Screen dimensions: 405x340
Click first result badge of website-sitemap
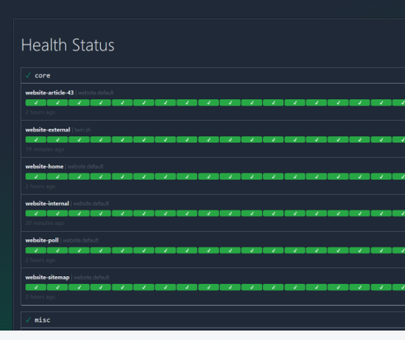[36, 287]
